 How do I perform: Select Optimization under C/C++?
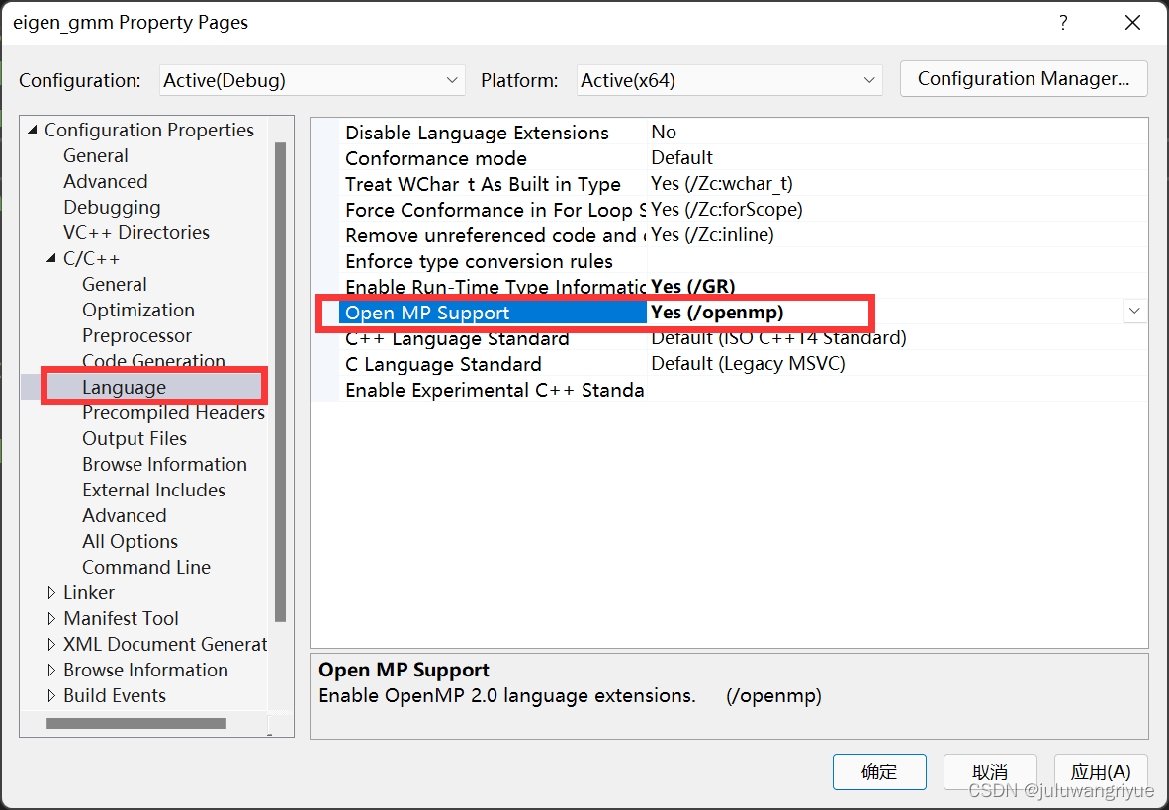pos(137,311)
